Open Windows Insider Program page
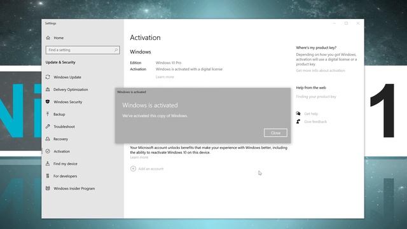This screenshot has width=407, height=229. point(74,188)
